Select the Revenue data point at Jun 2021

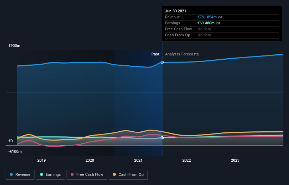point(162,62)
